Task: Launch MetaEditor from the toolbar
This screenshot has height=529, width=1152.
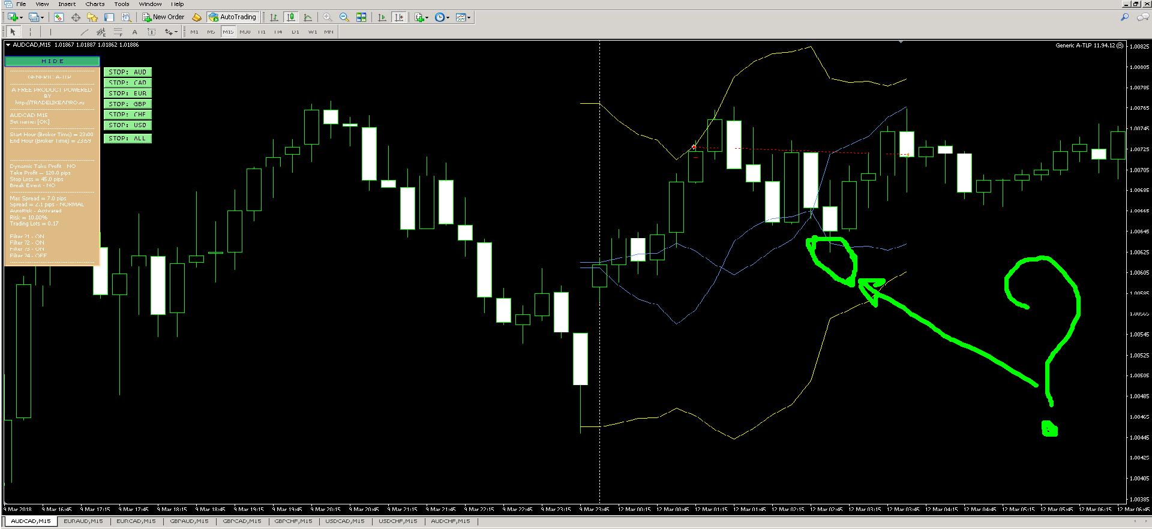Action: (196, 17)
